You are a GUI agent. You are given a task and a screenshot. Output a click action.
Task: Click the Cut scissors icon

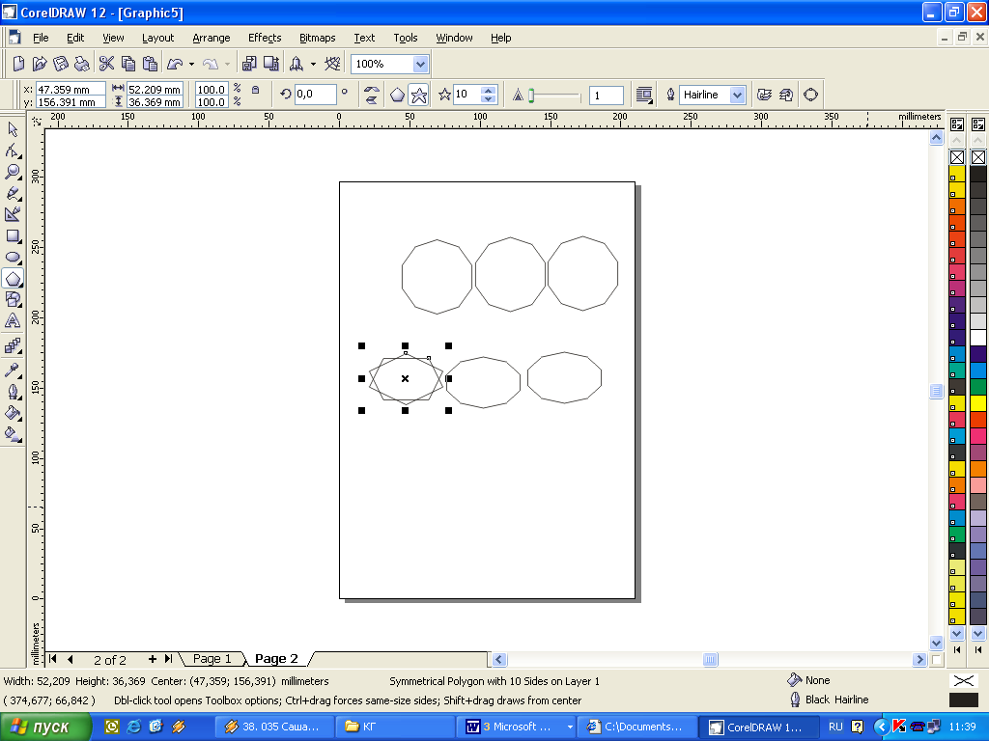tap(106, 64)
